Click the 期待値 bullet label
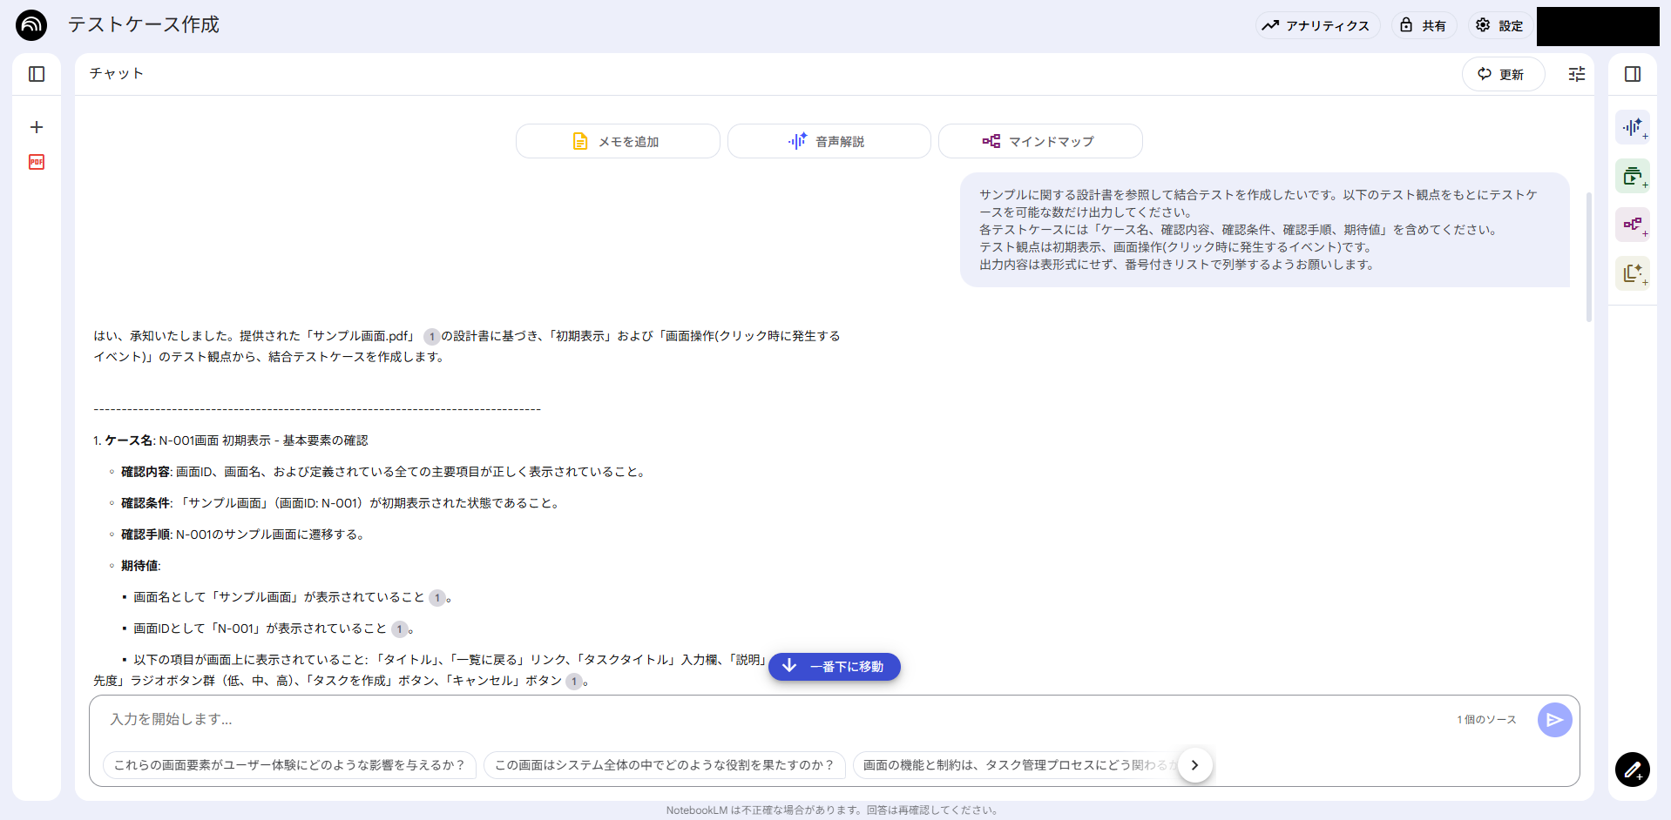Screen dimensions: 1671x820 click(140, 566)
